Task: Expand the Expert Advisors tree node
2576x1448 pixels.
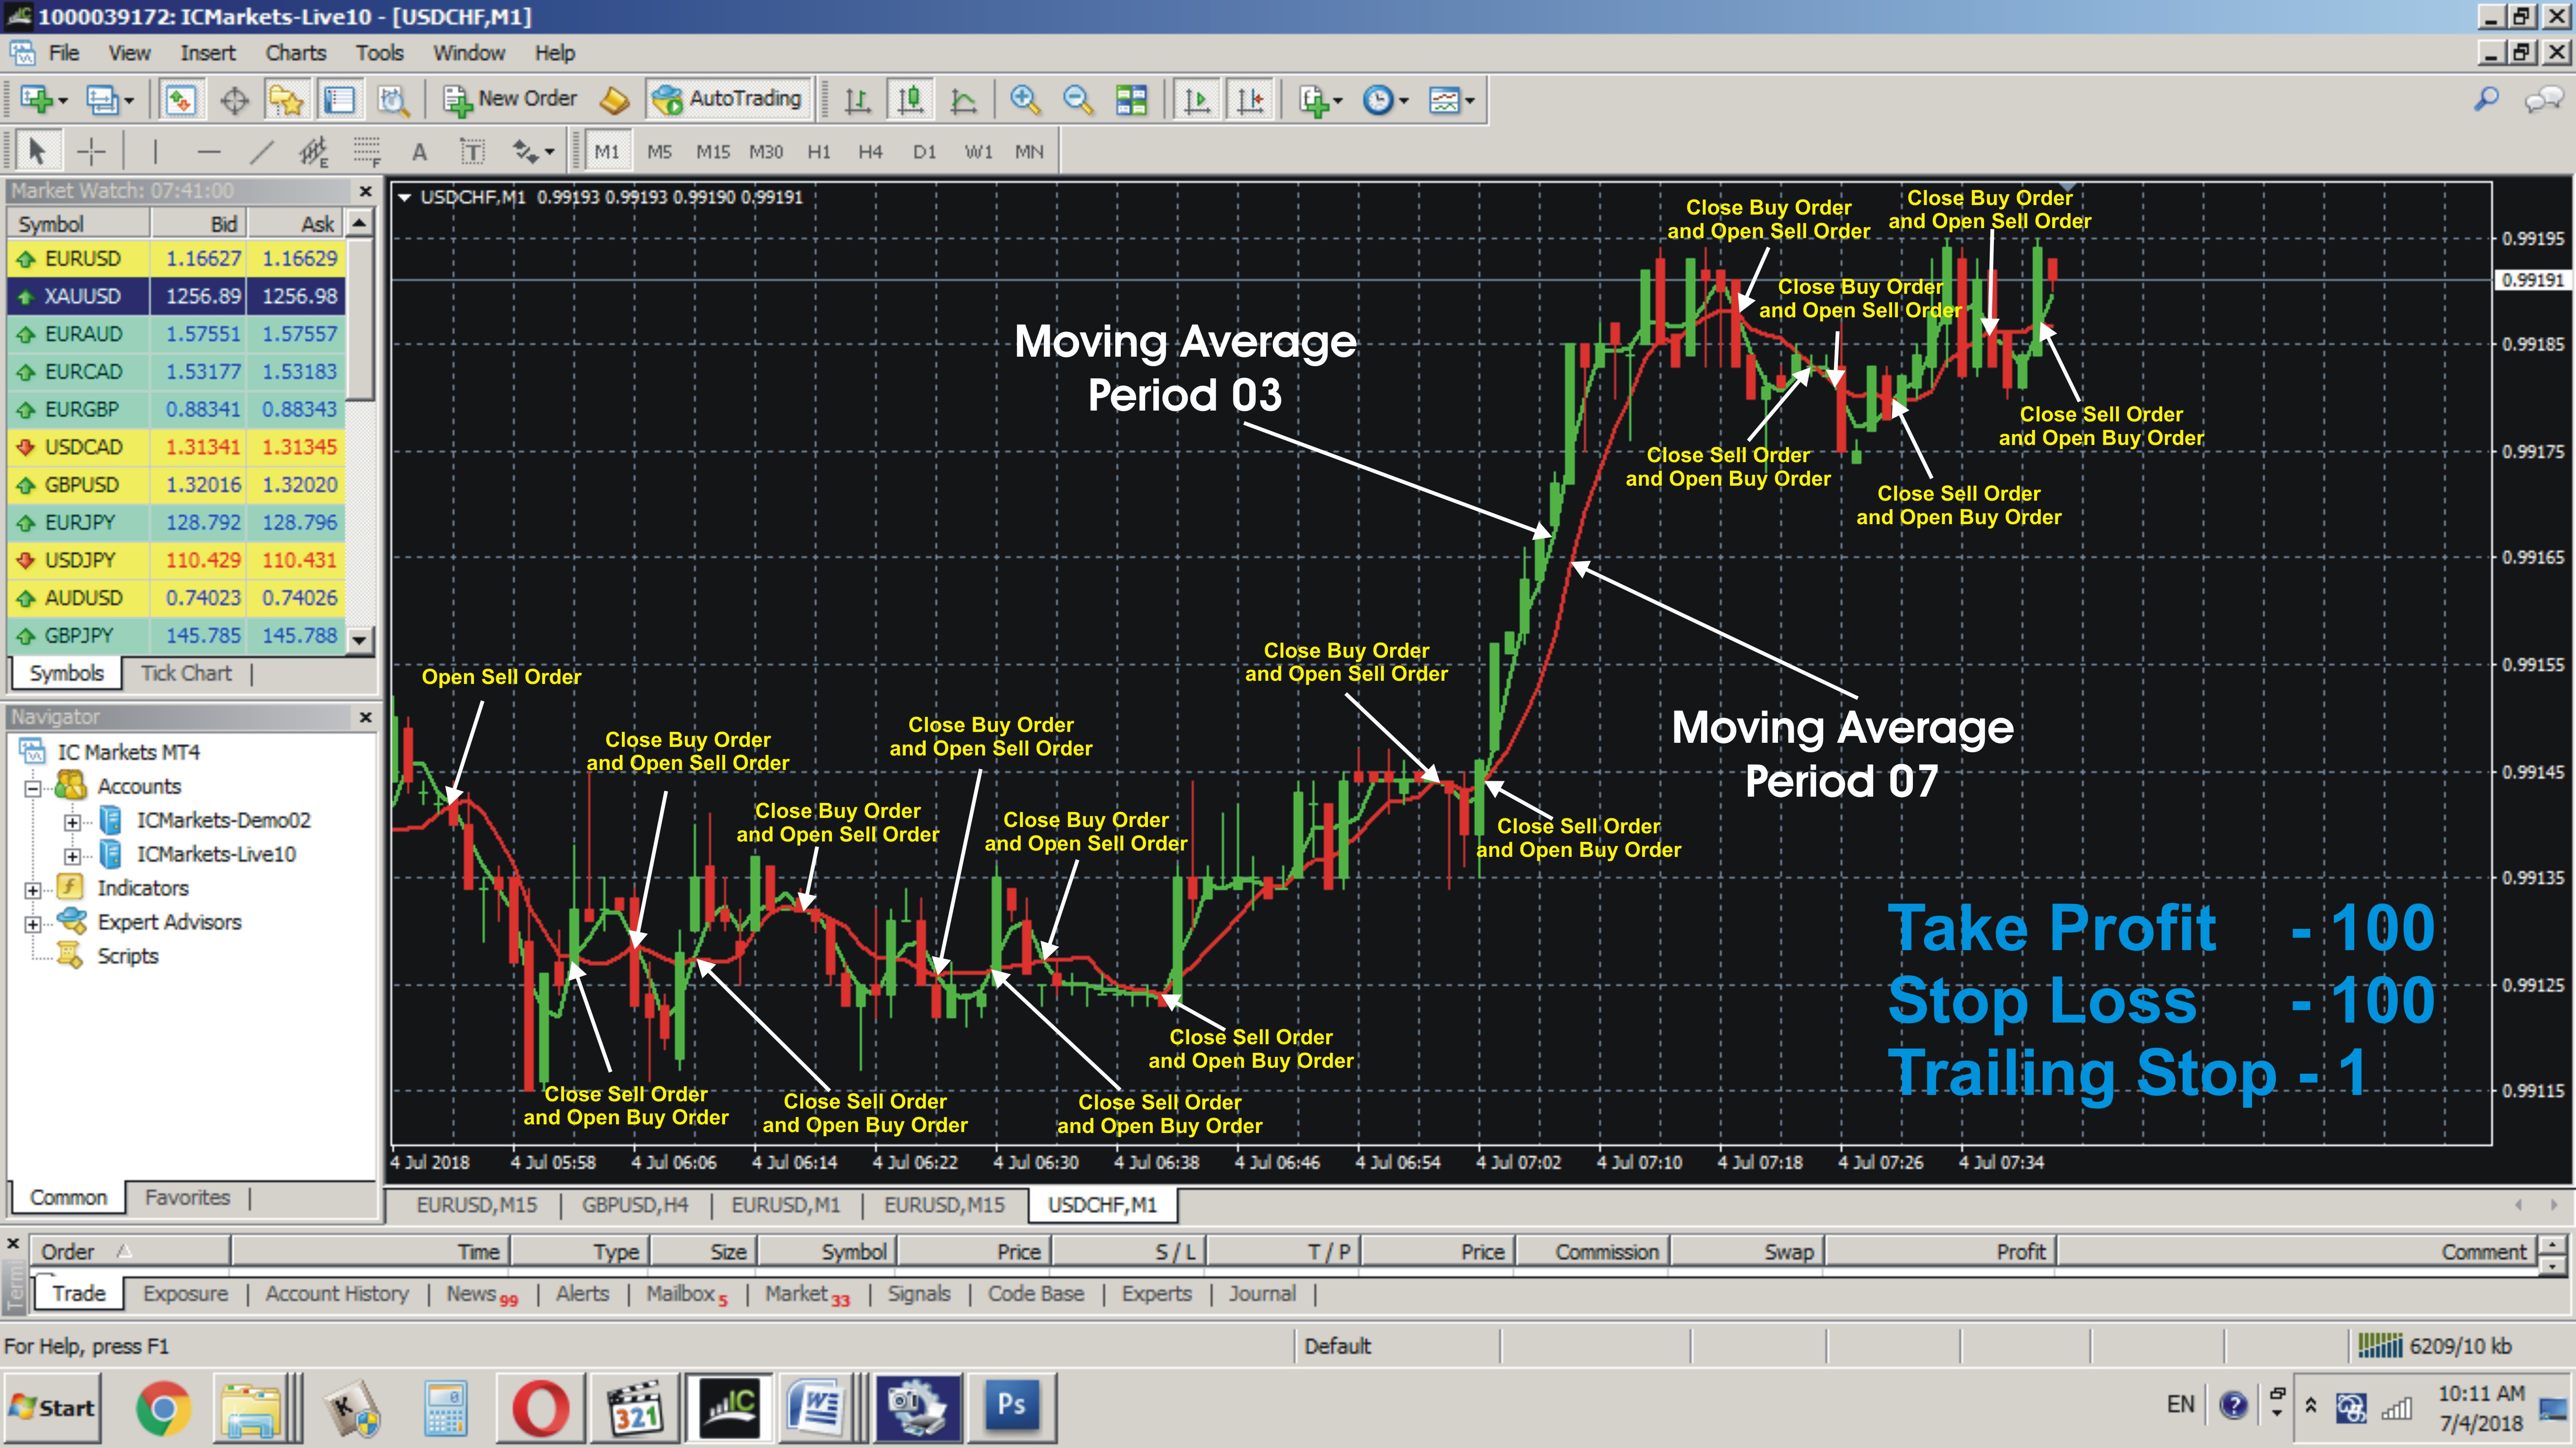Action: tap(33, 924)
